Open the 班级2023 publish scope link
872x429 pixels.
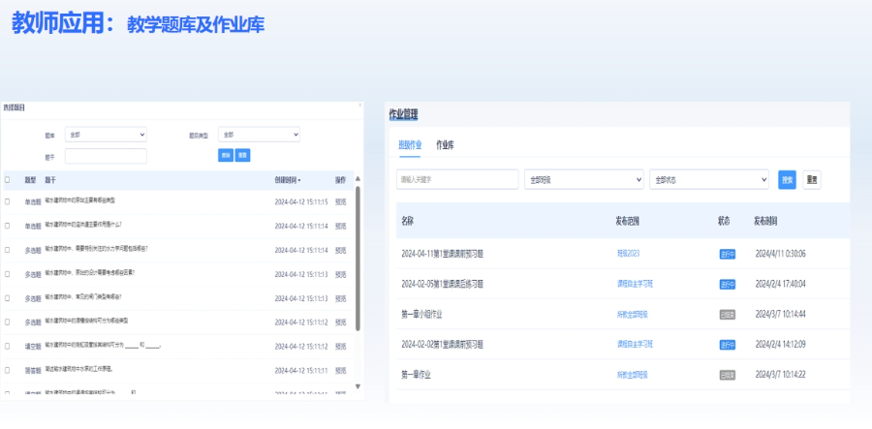coord(629,255)
